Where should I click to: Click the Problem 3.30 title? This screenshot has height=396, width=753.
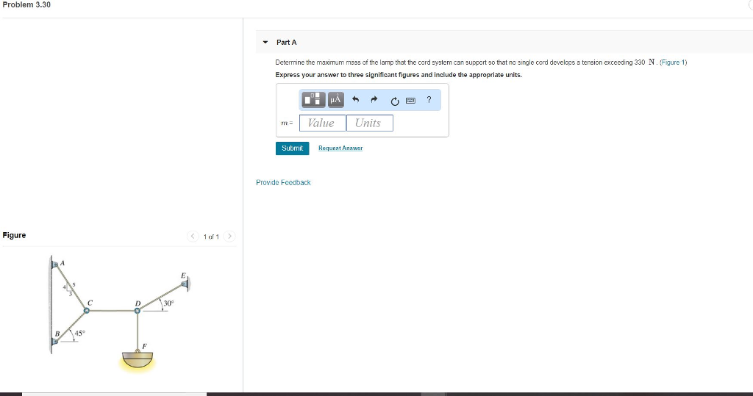point(26,5)
